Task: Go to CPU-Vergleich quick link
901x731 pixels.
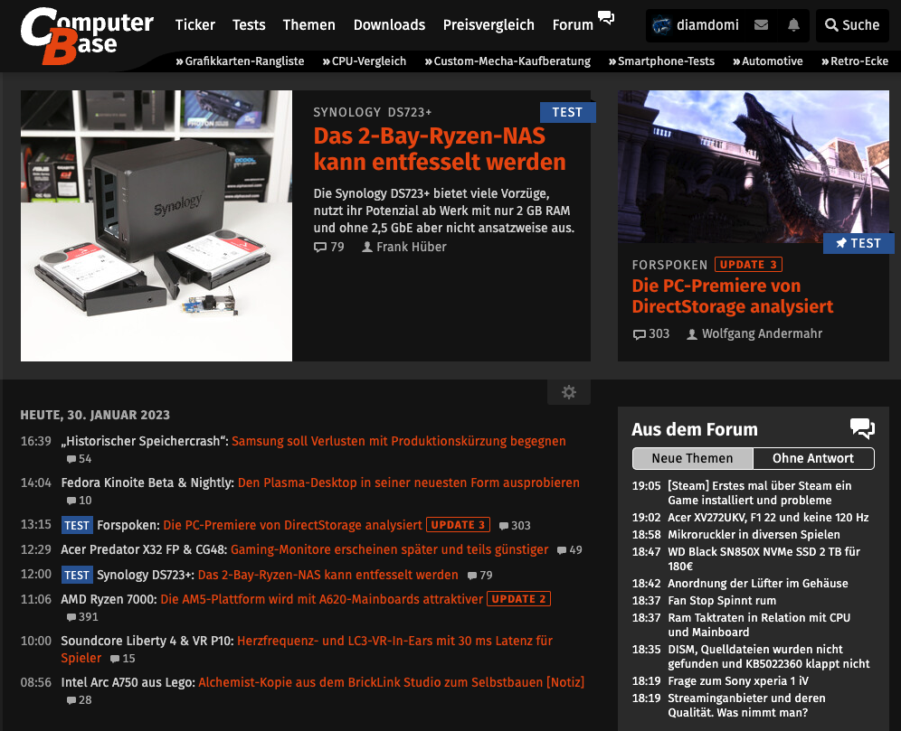Action: pyautogui.click(x=365, y=61)
